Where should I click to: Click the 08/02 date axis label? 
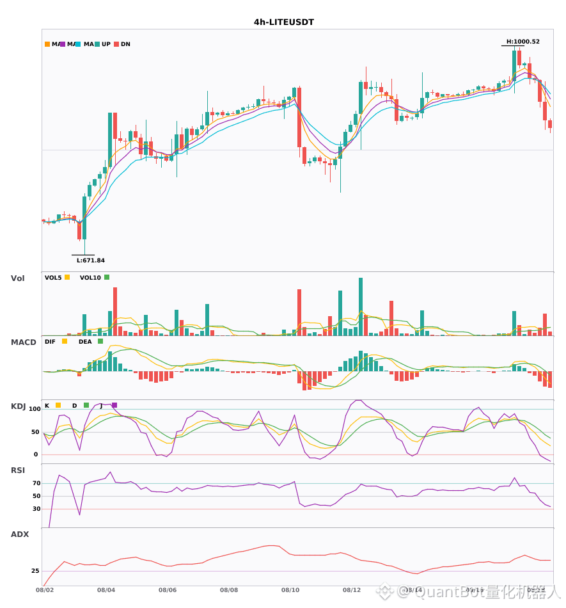45,590
